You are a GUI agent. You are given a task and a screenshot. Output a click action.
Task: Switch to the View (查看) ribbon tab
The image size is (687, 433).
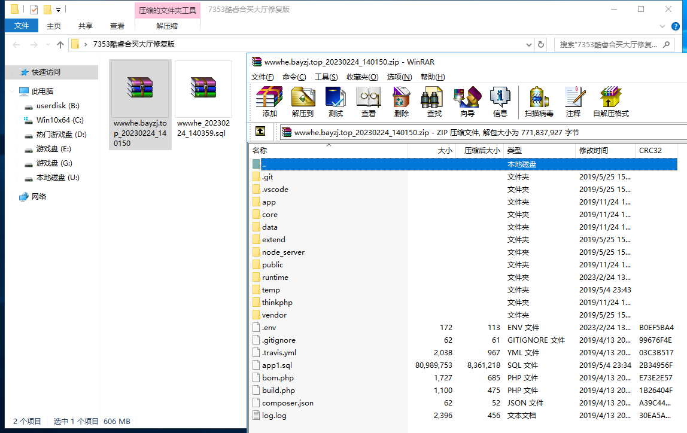pyautogui.click(x=117, y=26)
